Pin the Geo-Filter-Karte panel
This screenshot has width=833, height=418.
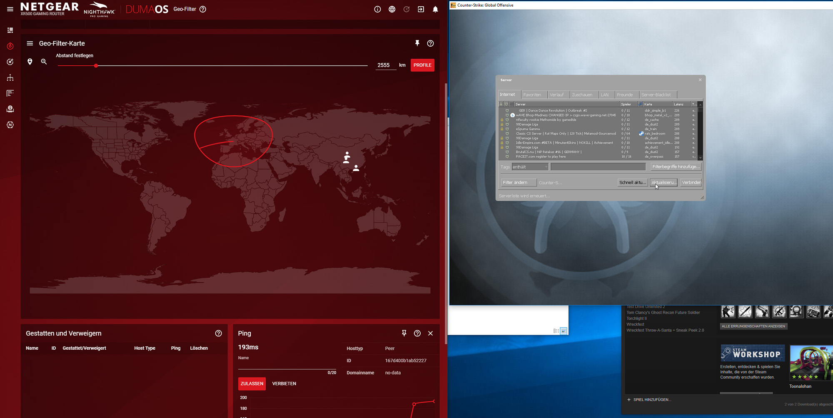[417, 43]
